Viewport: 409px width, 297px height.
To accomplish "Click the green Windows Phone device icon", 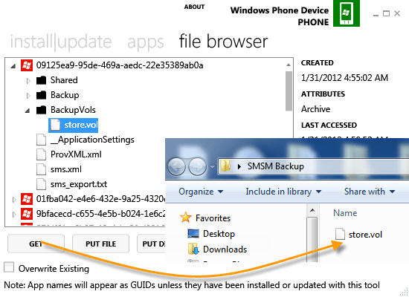I will (346, 13).
